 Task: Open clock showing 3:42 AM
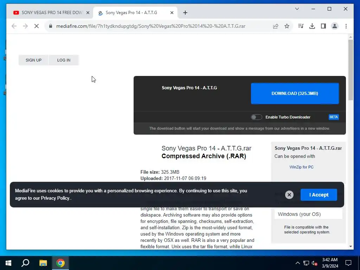tap(330, 263)
